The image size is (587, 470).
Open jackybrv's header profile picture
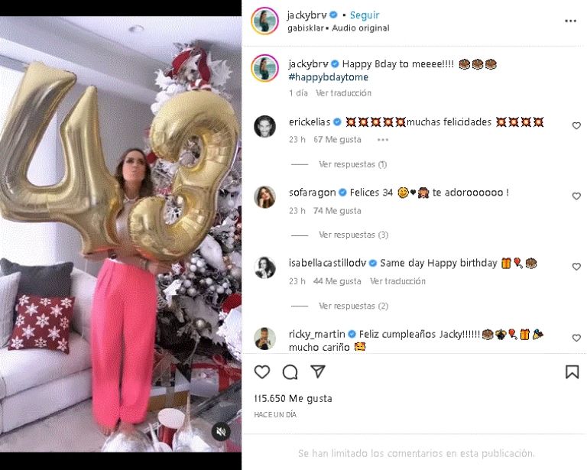[264, 21]
